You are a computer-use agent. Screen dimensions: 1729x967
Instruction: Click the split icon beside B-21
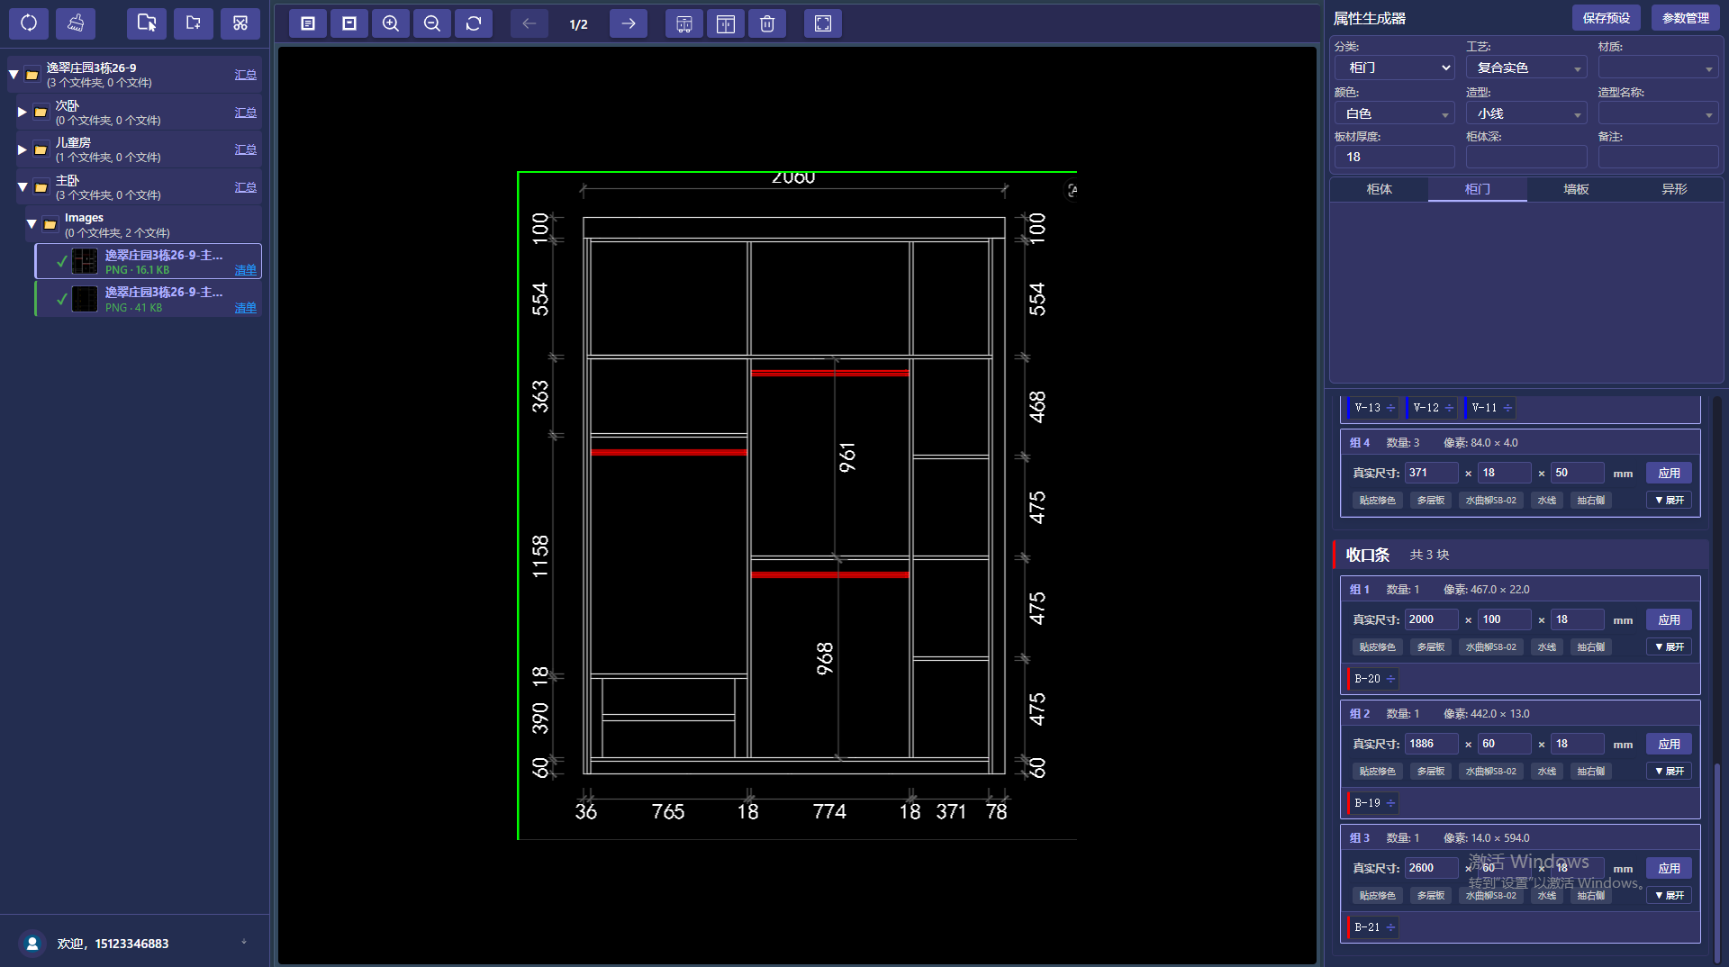point(1390,927)
